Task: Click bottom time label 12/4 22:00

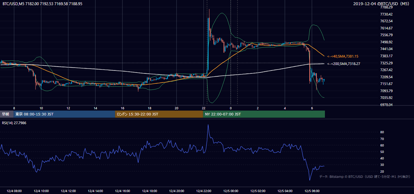Action: (203, 191)
